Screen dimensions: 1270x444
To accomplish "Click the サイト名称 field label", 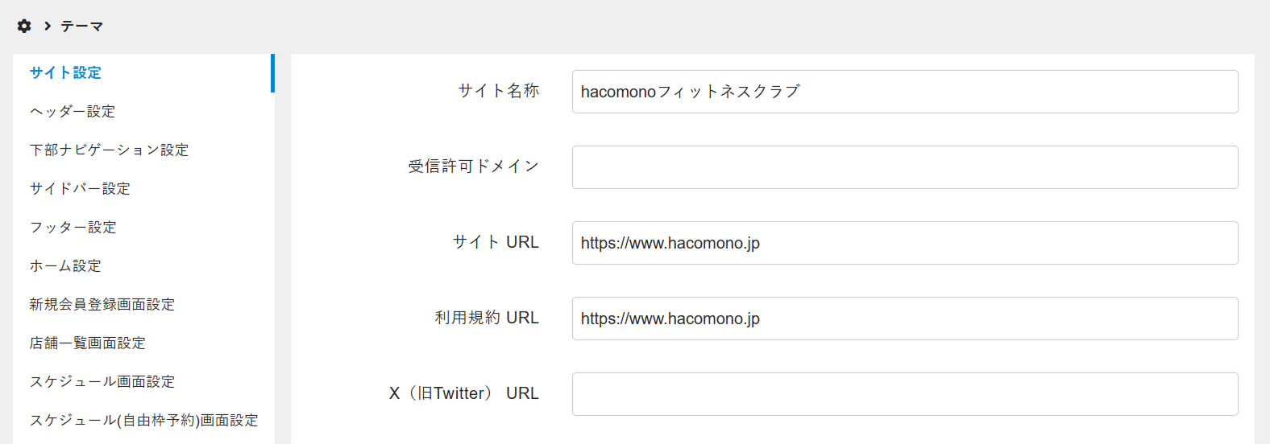I will tap(498, 91).
